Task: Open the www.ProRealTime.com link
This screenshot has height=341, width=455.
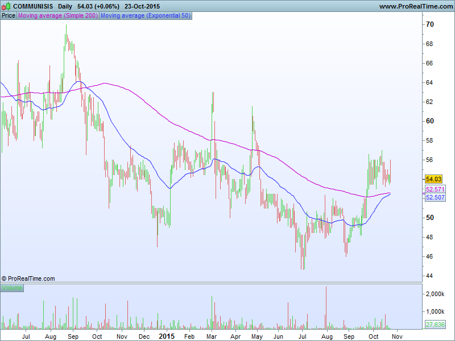Action: point(415,6)
